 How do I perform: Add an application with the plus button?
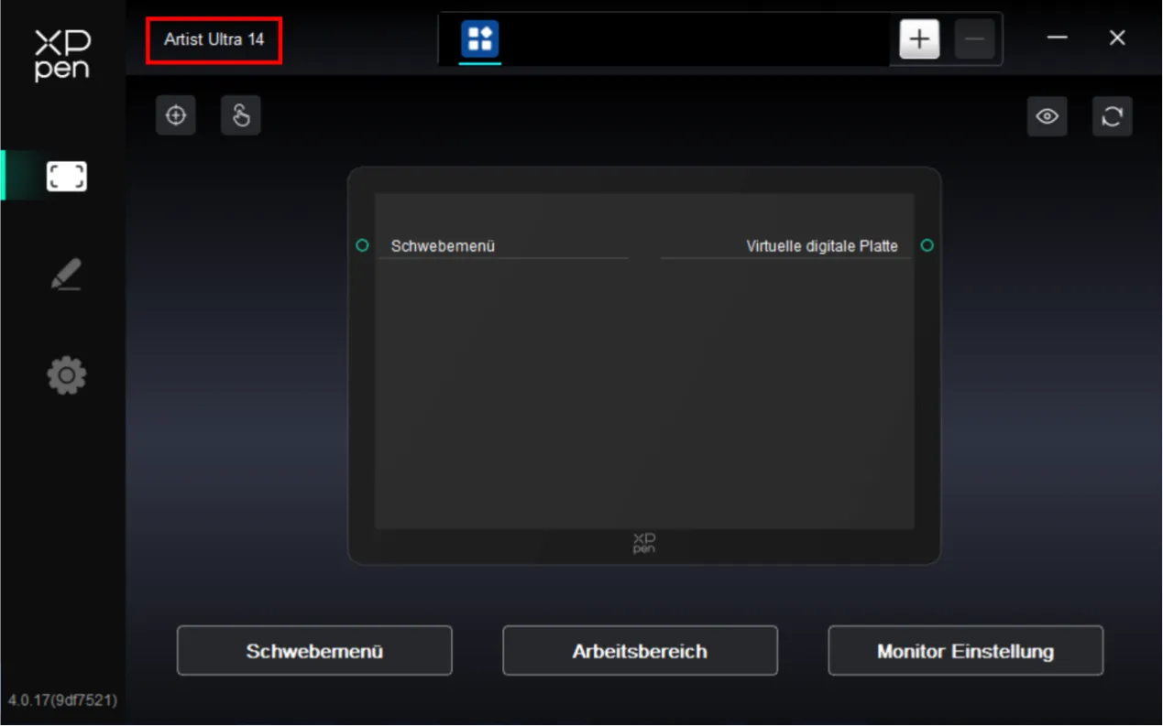(x=919, y=39)
